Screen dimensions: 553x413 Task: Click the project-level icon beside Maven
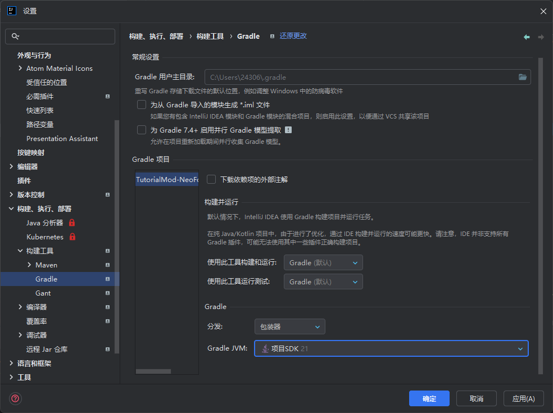click(x=107, y=265)
